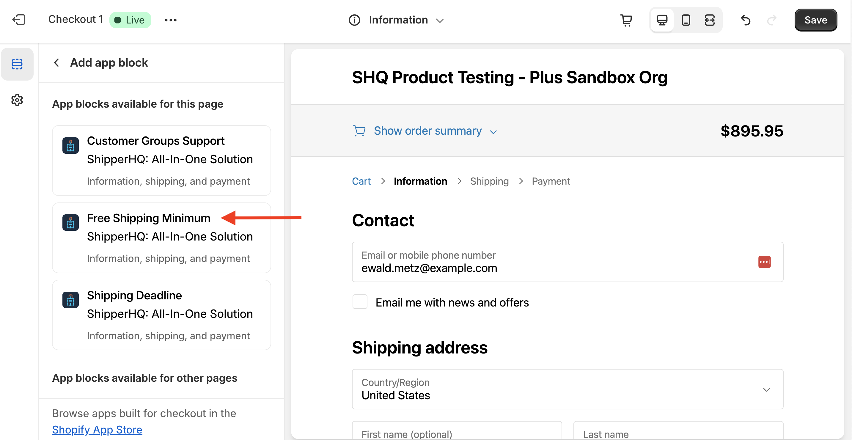Open the three-dot more actions menu
Screen dimensions: 852x440
(x=171, y=20)
